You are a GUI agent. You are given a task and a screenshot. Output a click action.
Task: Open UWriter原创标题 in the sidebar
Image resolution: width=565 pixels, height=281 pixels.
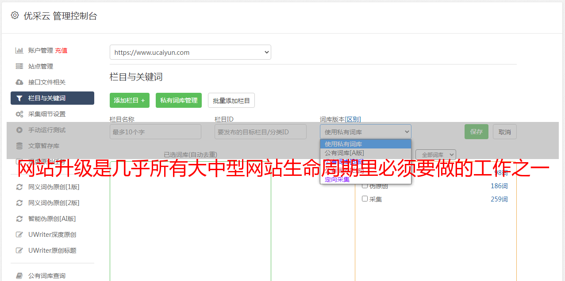click(52, 251)
